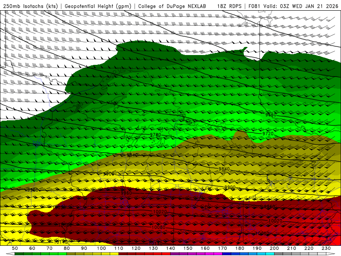Click the 70 kt value on the color scale
Viewport: 341px width, 256px height.
tap(49, 248)
